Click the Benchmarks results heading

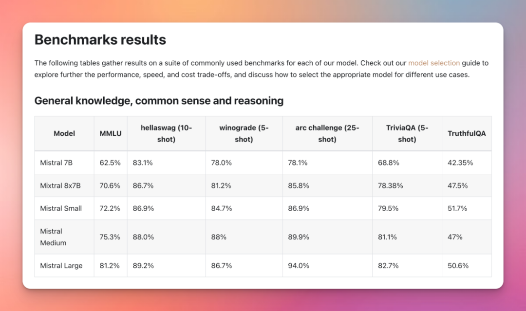[x=100, y=39]
